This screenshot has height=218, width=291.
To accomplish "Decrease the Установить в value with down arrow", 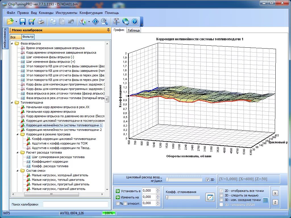I will 158,192.
